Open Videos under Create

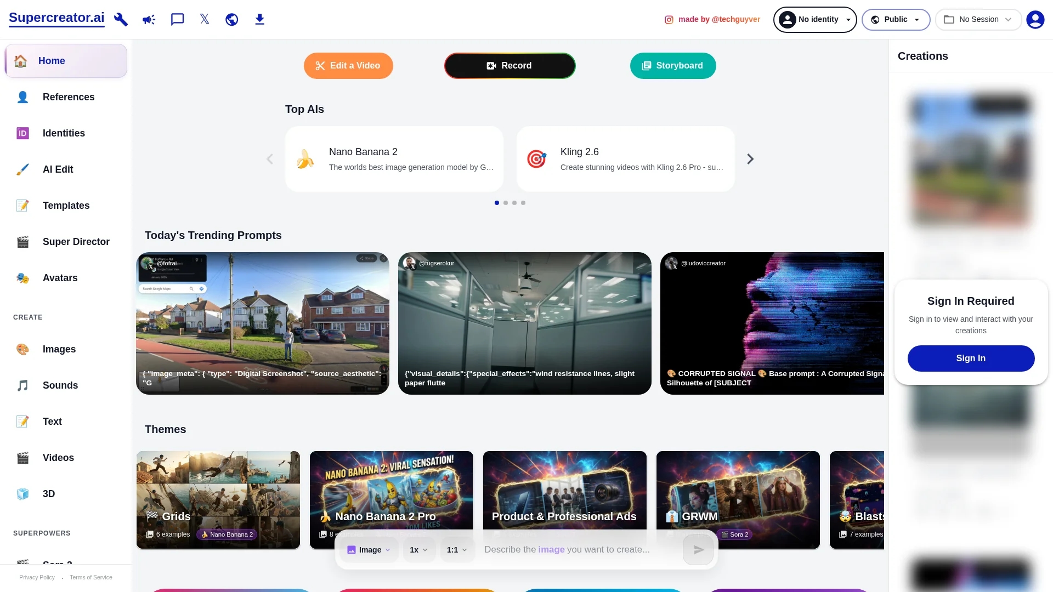click(x=66, y=458)
